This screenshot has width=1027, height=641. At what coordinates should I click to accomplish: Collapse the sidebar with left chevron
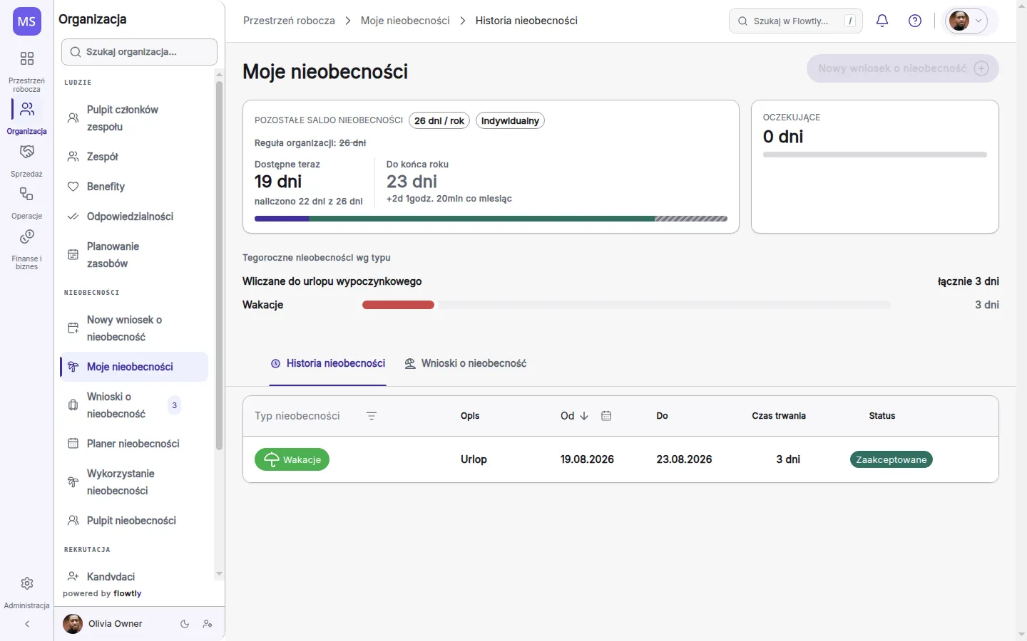[x=27, y=624]
